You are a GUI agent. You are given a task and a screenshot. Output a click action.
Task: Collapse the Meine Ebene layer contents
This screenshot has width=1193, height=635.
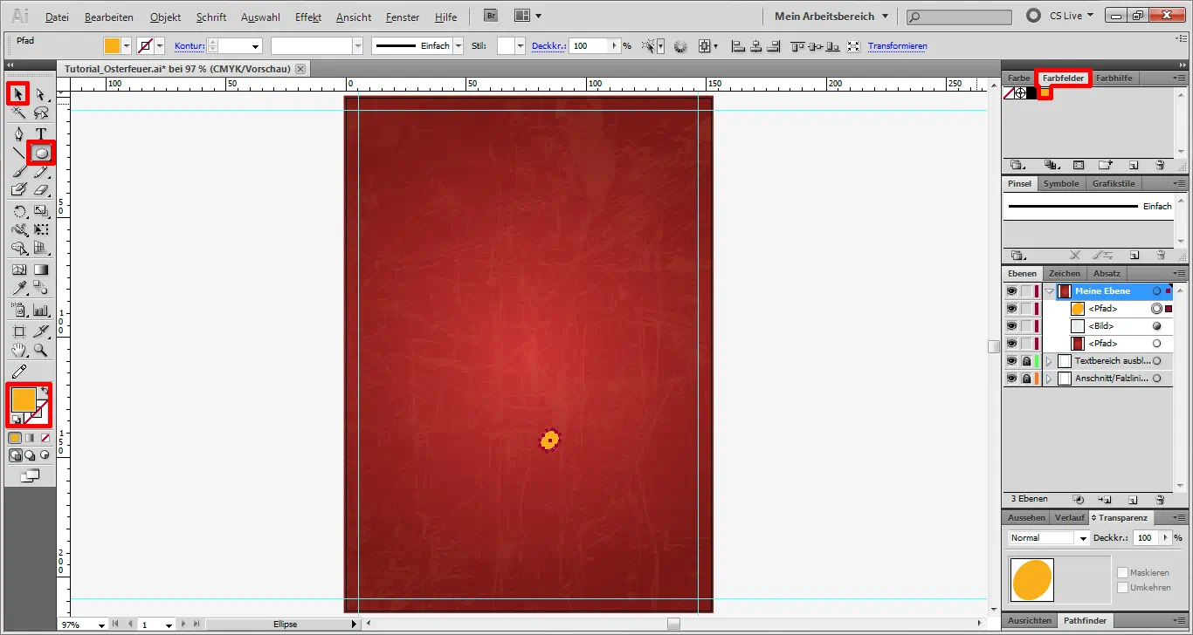[1050, 291]
